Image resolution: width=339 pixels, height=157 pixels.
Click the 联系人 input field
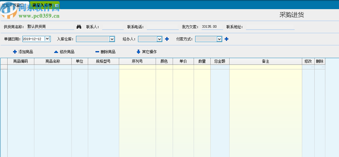(112, 27)
